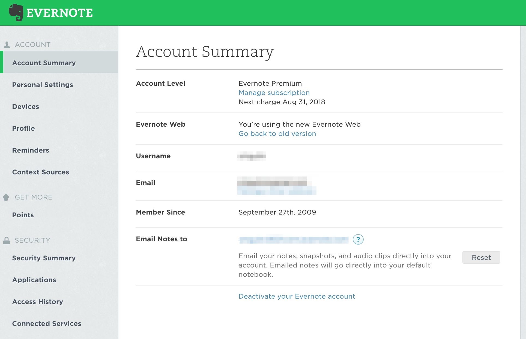Screen dimensions: 526x339
Task: Click Deactivate your Evernote account link
Action: tap(297, 296)
